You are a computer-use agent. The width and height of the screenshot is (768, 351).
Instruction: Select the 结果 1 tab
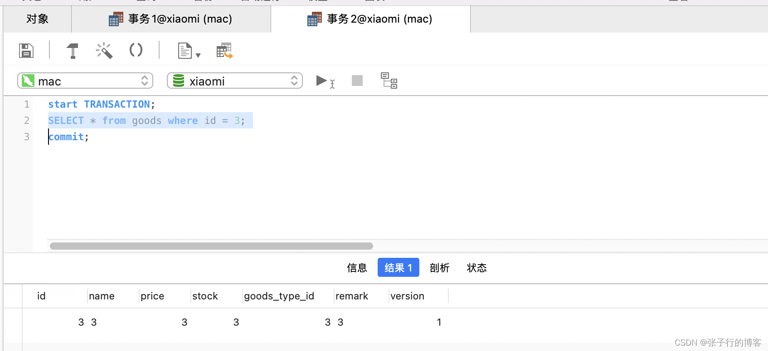[x=399, y=268]
